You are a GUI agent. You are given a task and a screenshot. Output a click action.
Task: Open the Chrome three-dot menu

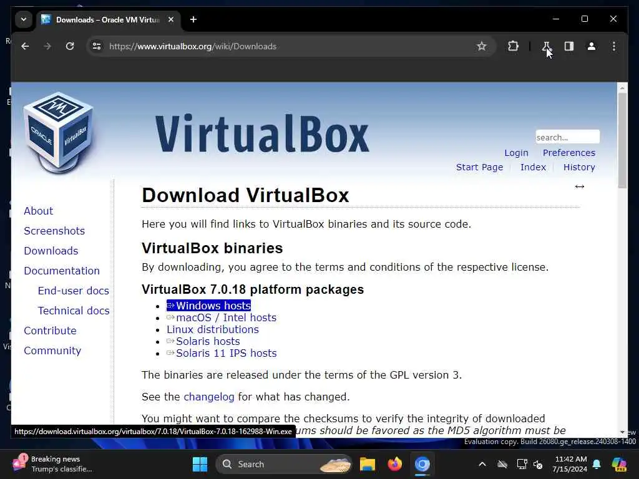coord(614,46)
